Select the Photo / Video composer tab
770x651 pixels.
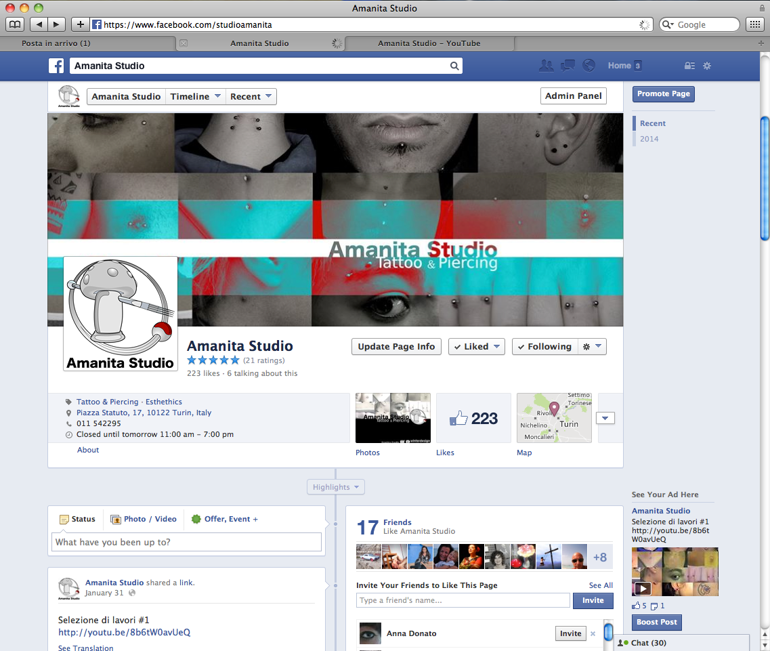tap(144, 519)
